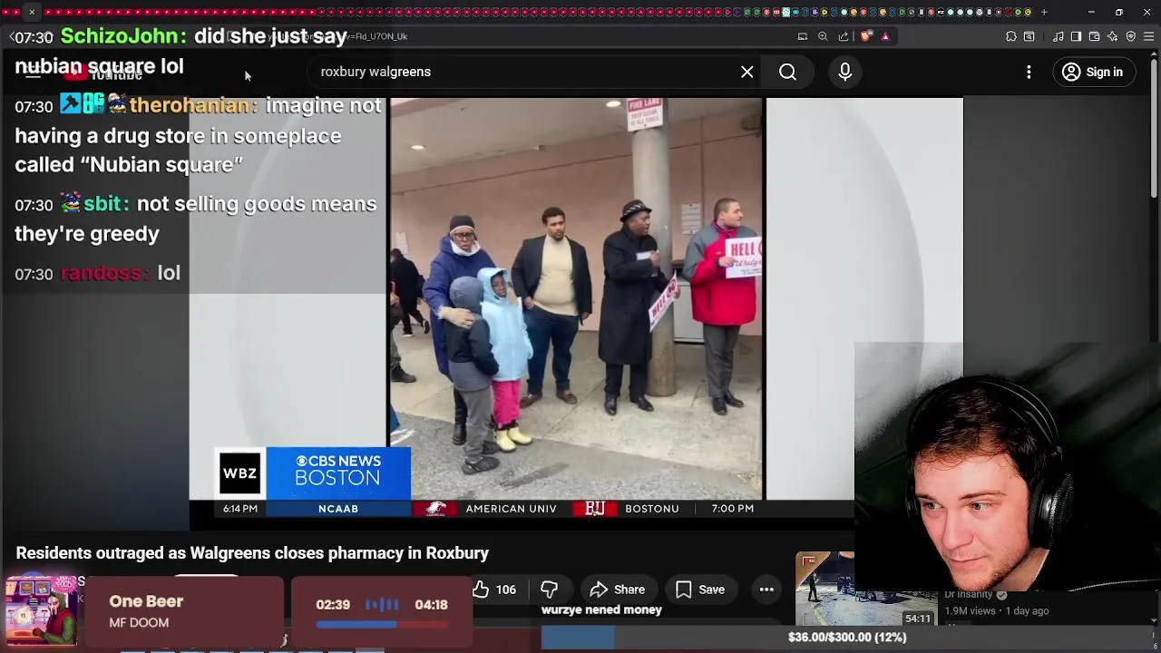Open the Brave Wallet icon
The image size is (1161, 653).
tap(1094, 36)
